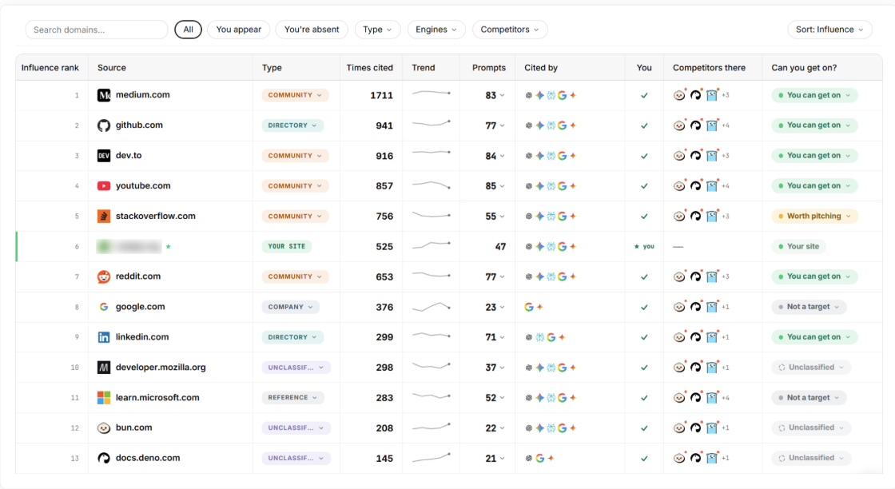Click the Google icon in linkedin.com Cited by
Viewport: 895px width, 489px height.
(x=551, y=337)
